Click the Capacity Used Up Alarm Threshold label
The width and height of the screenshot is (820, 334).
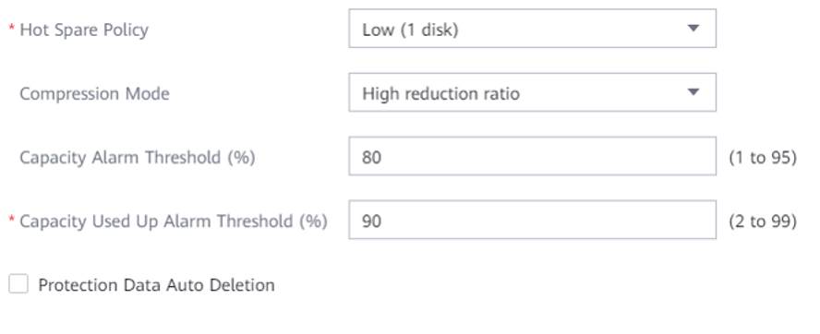click(174, 221)
